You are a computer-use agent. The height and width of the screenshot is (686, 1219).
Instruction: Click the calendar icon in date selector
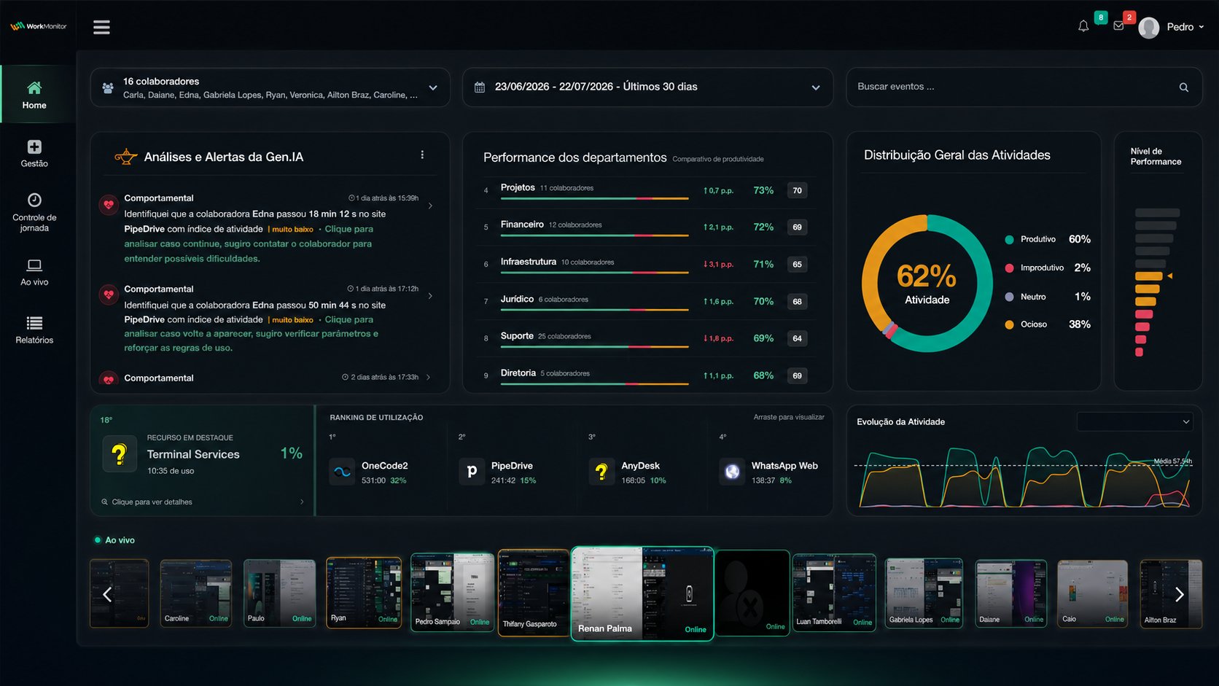(480, 87)
